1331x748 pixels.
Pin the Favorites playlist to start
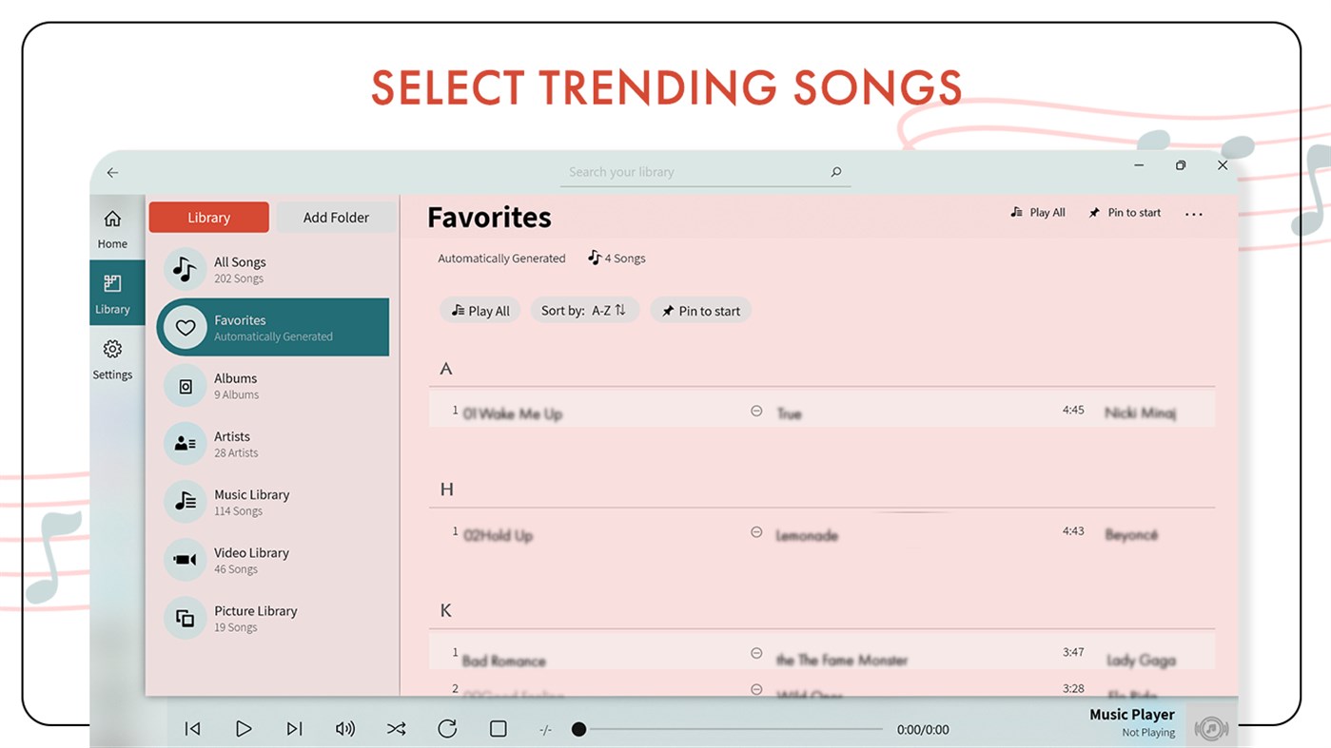tap(700, 310)
